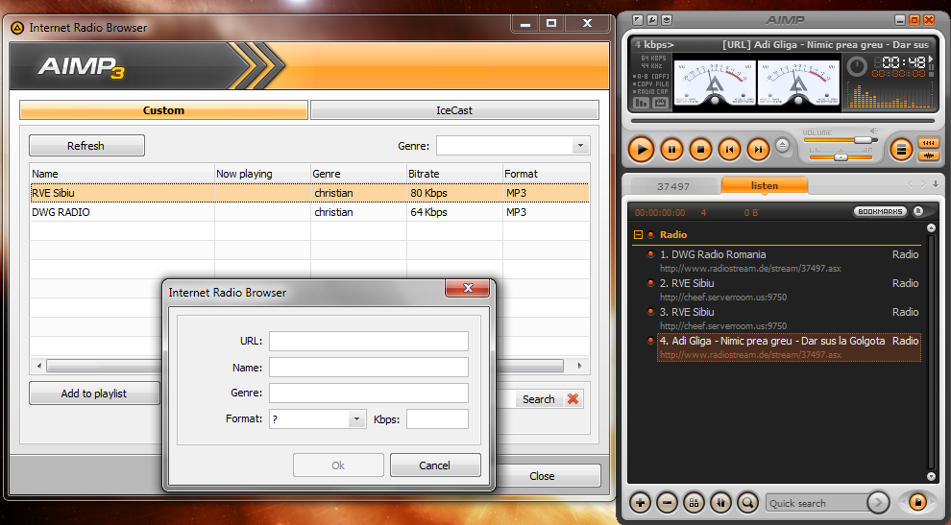Click Add to playlist button
951x525 pixels.
click(x=94, y=394)
